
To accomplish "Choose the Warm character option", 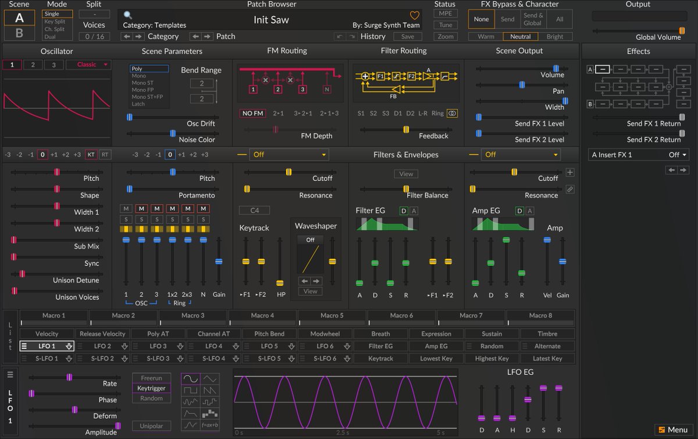I will [x=486, y=37].
